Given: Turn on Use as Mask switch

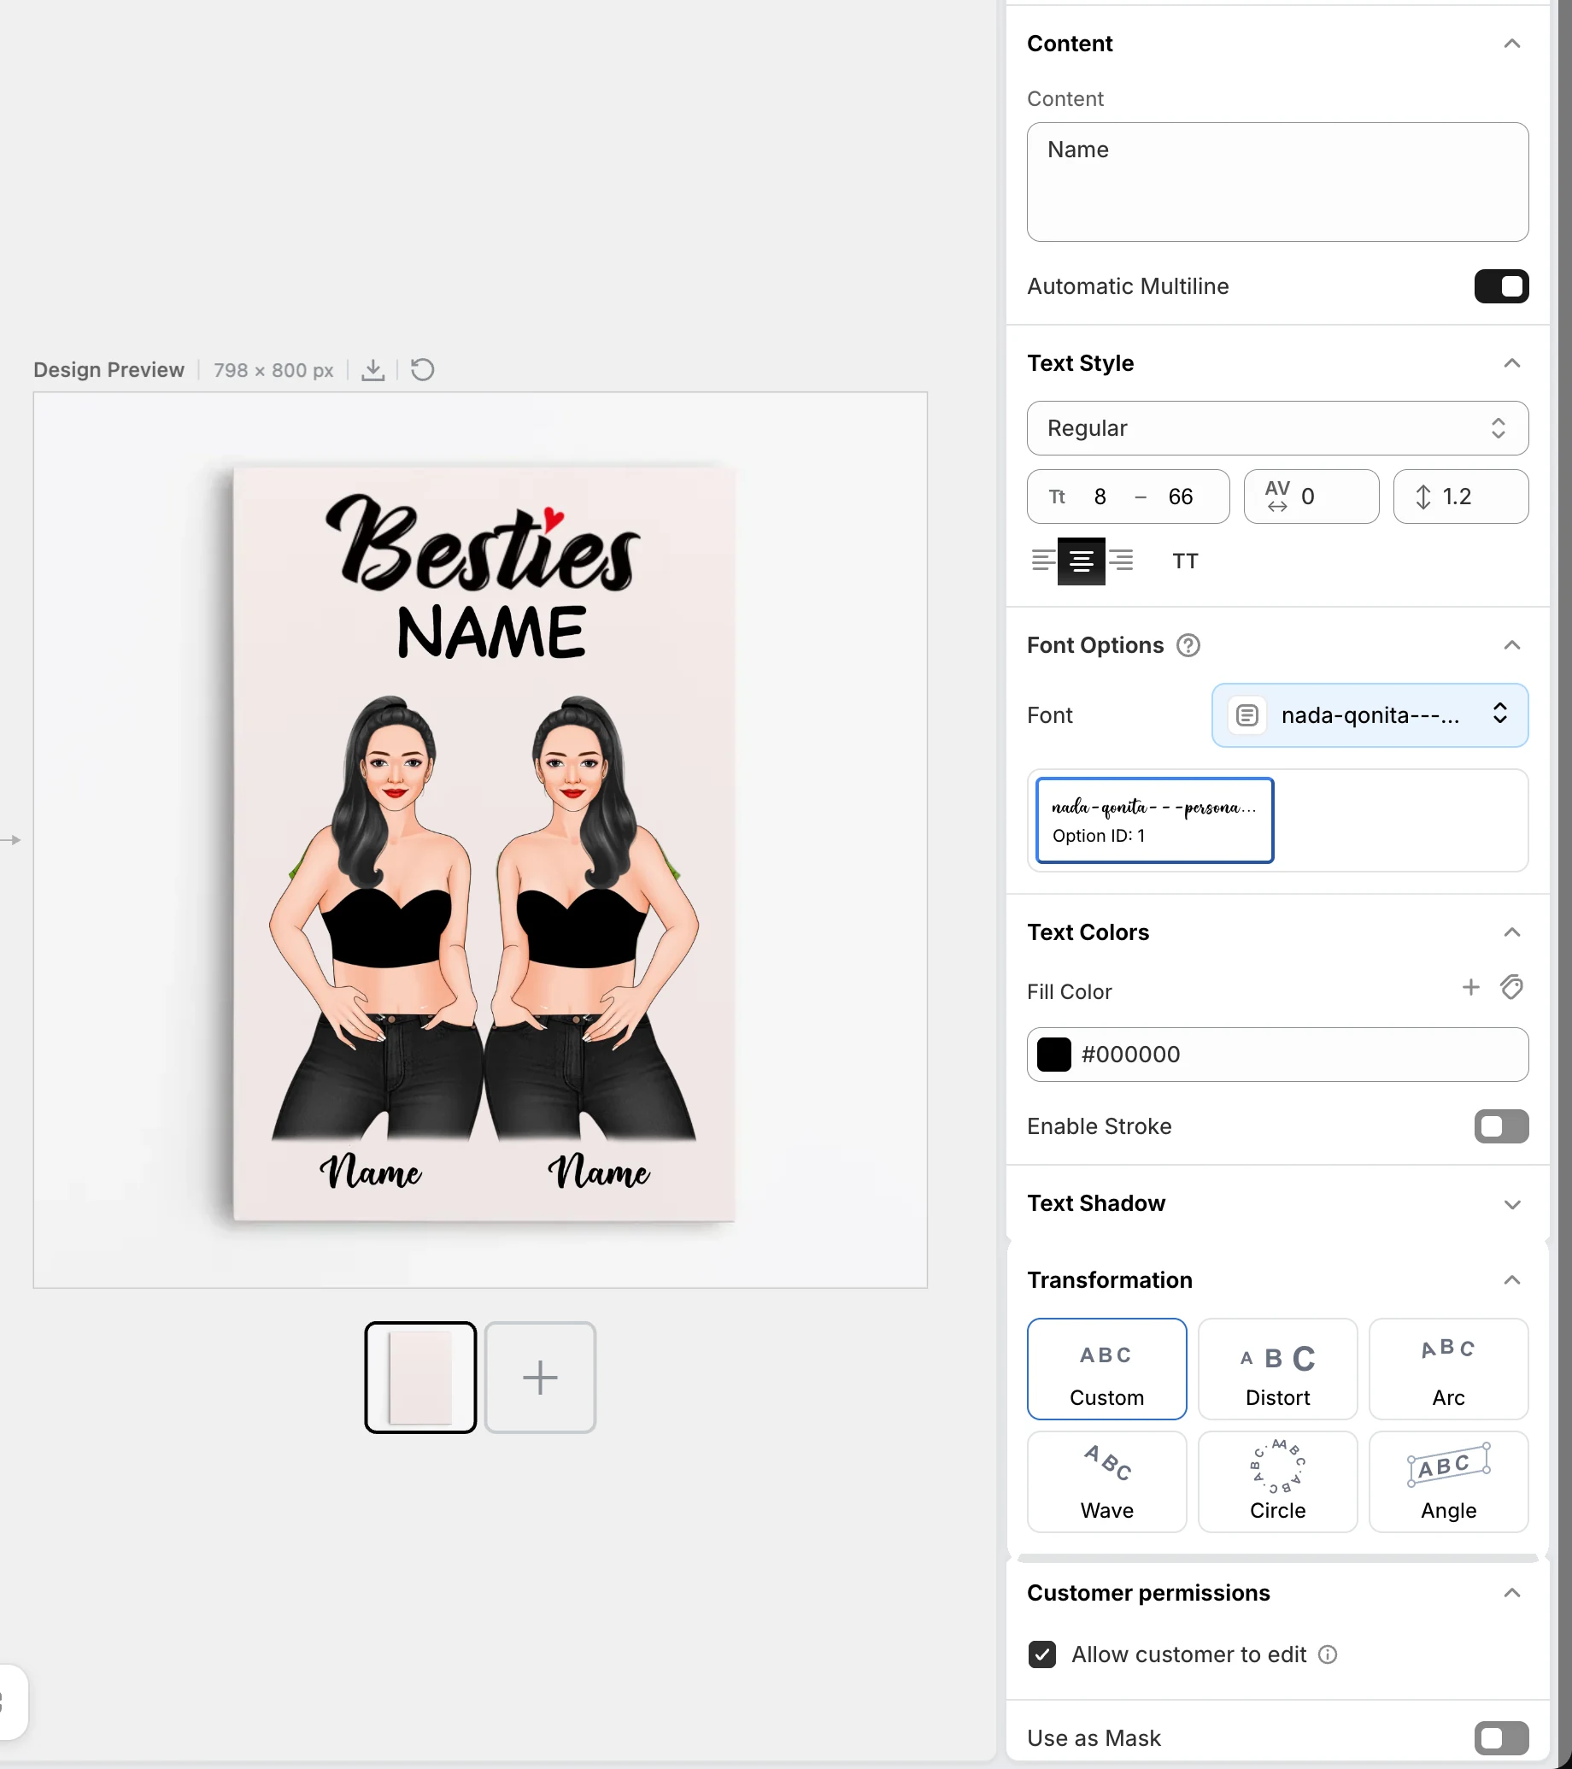Looking at the screenshot, I should tap(1501, 1738).
